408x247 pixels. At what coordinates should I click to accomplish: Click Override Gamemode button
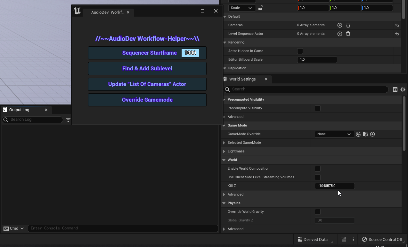pos(147,100)
